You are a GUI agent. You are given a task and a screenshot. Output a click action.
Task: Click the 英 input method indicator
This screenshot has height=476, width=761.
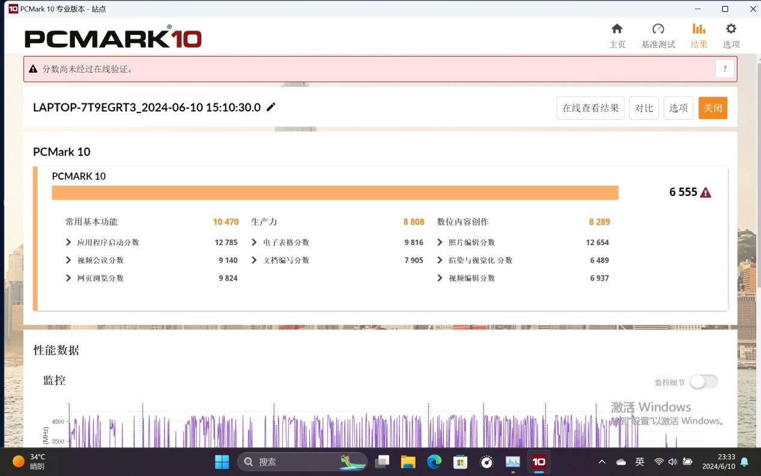(x=640, y=462)
